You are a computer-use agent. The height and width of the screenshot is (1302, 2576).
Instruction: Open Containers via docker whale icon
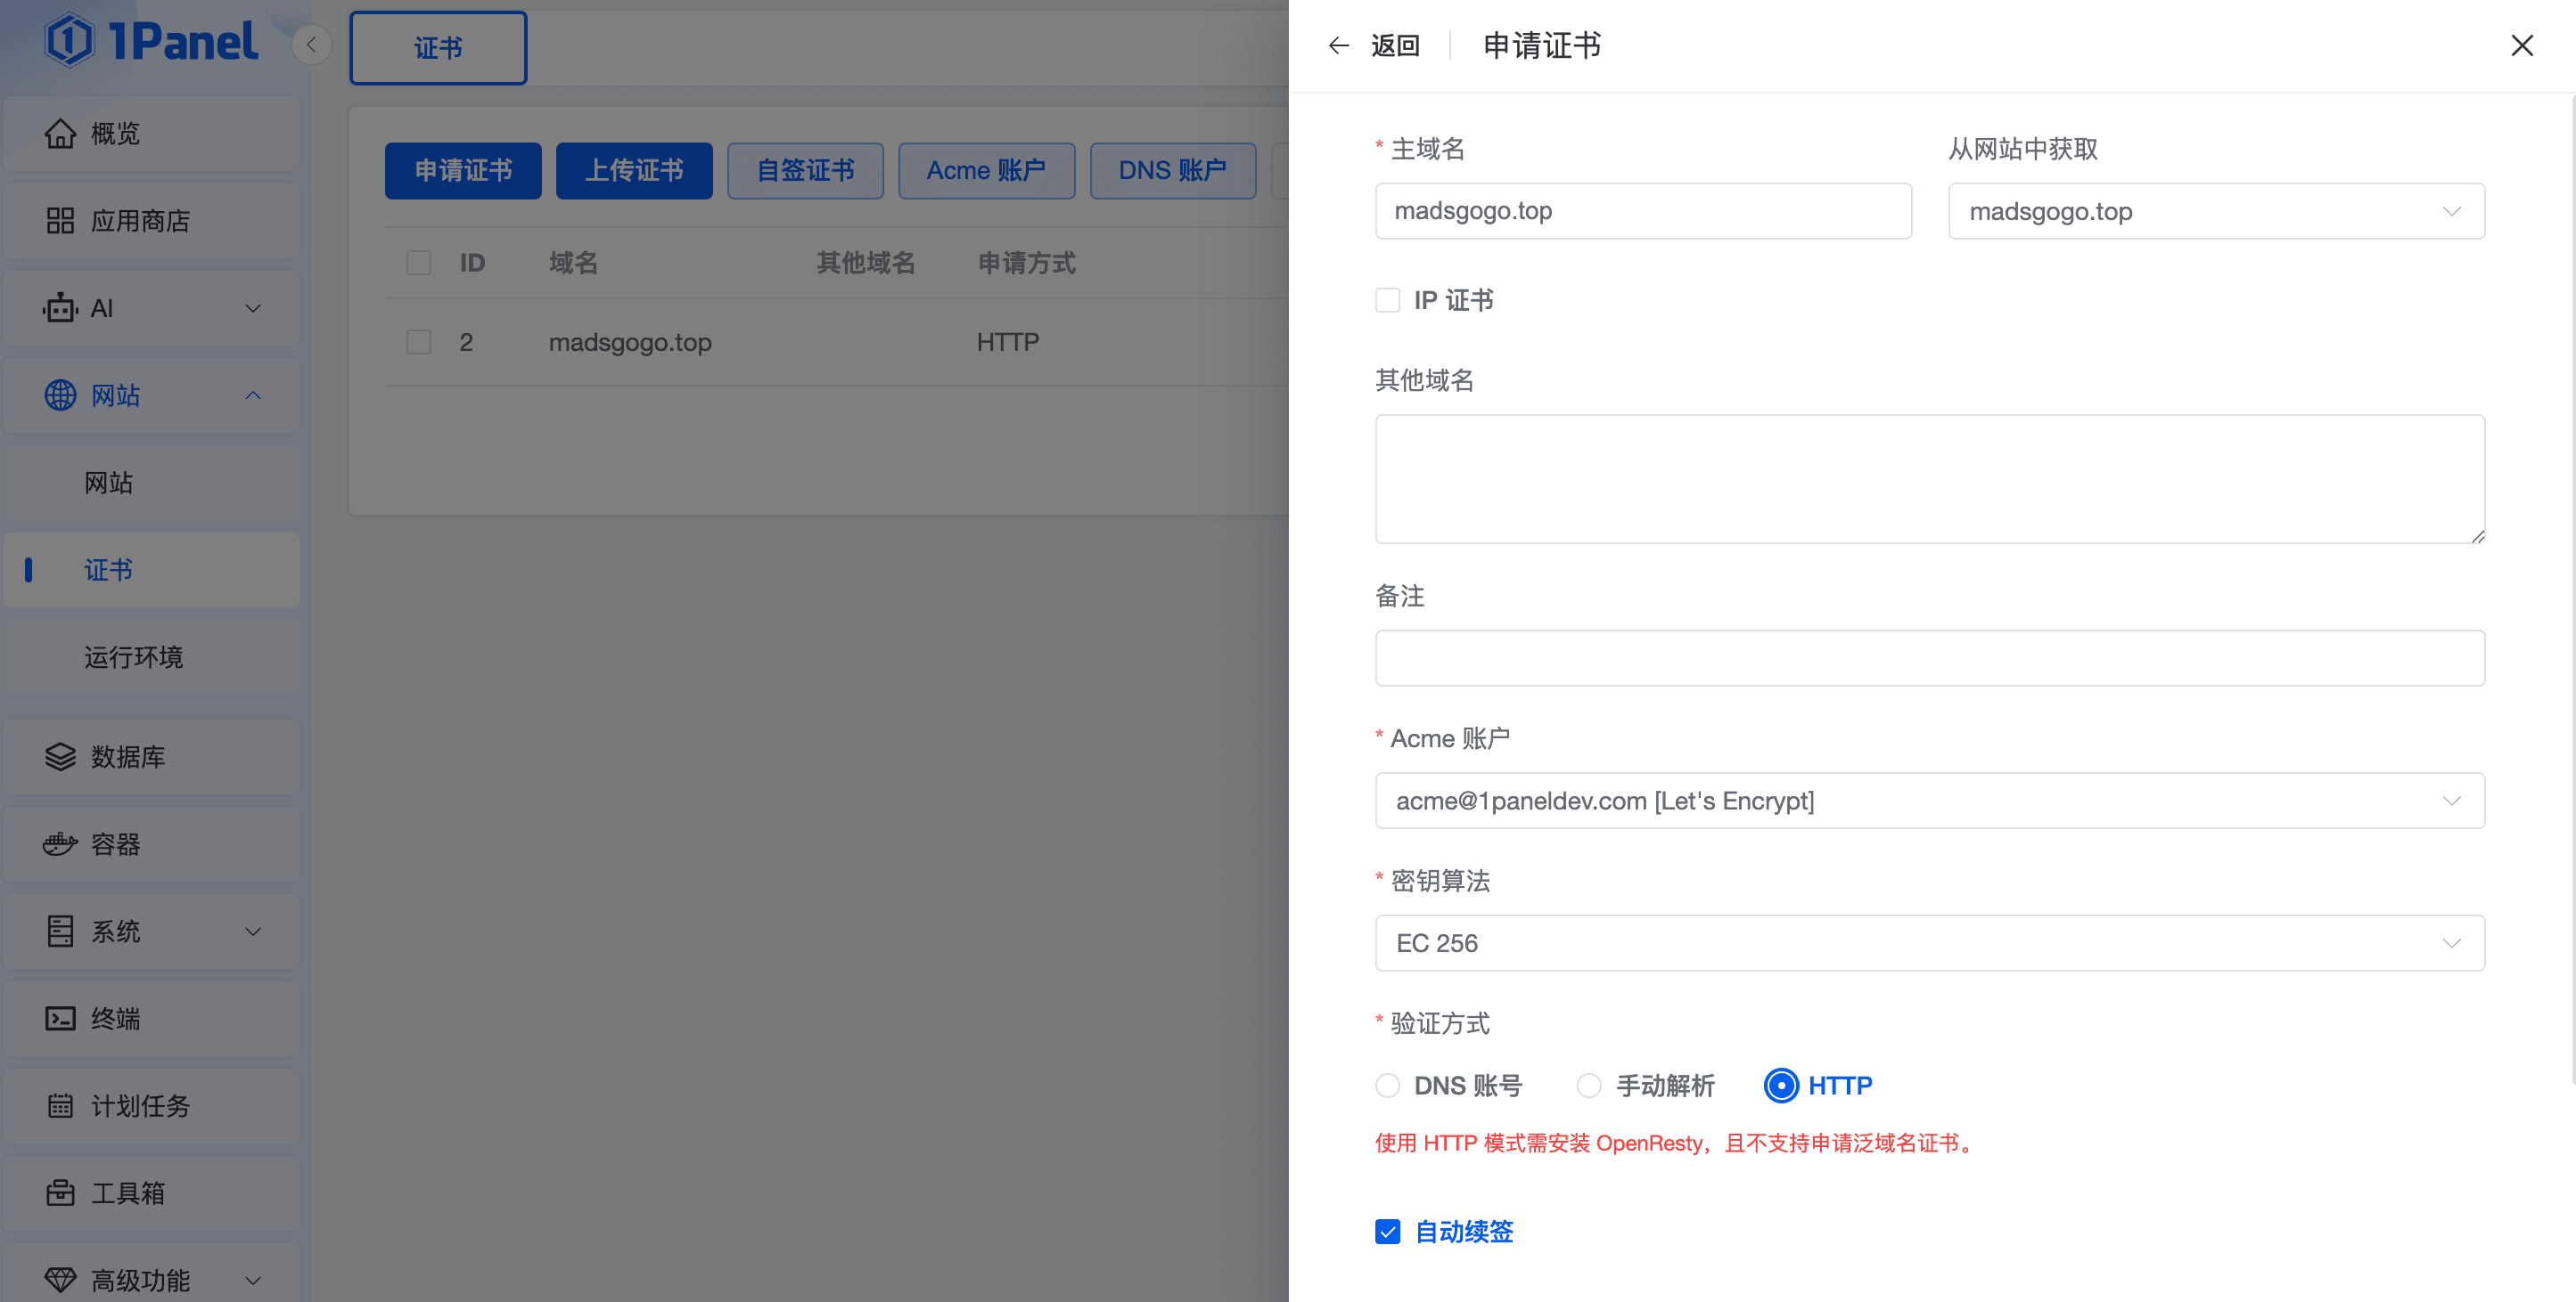tap(60, 844)
